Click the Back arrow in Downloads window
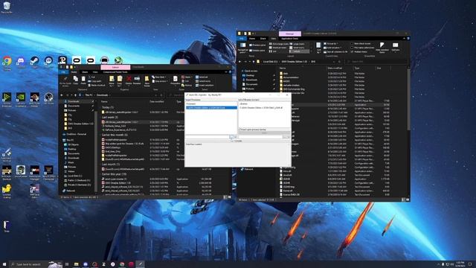The image size is (476, 268). pos(62,95)
